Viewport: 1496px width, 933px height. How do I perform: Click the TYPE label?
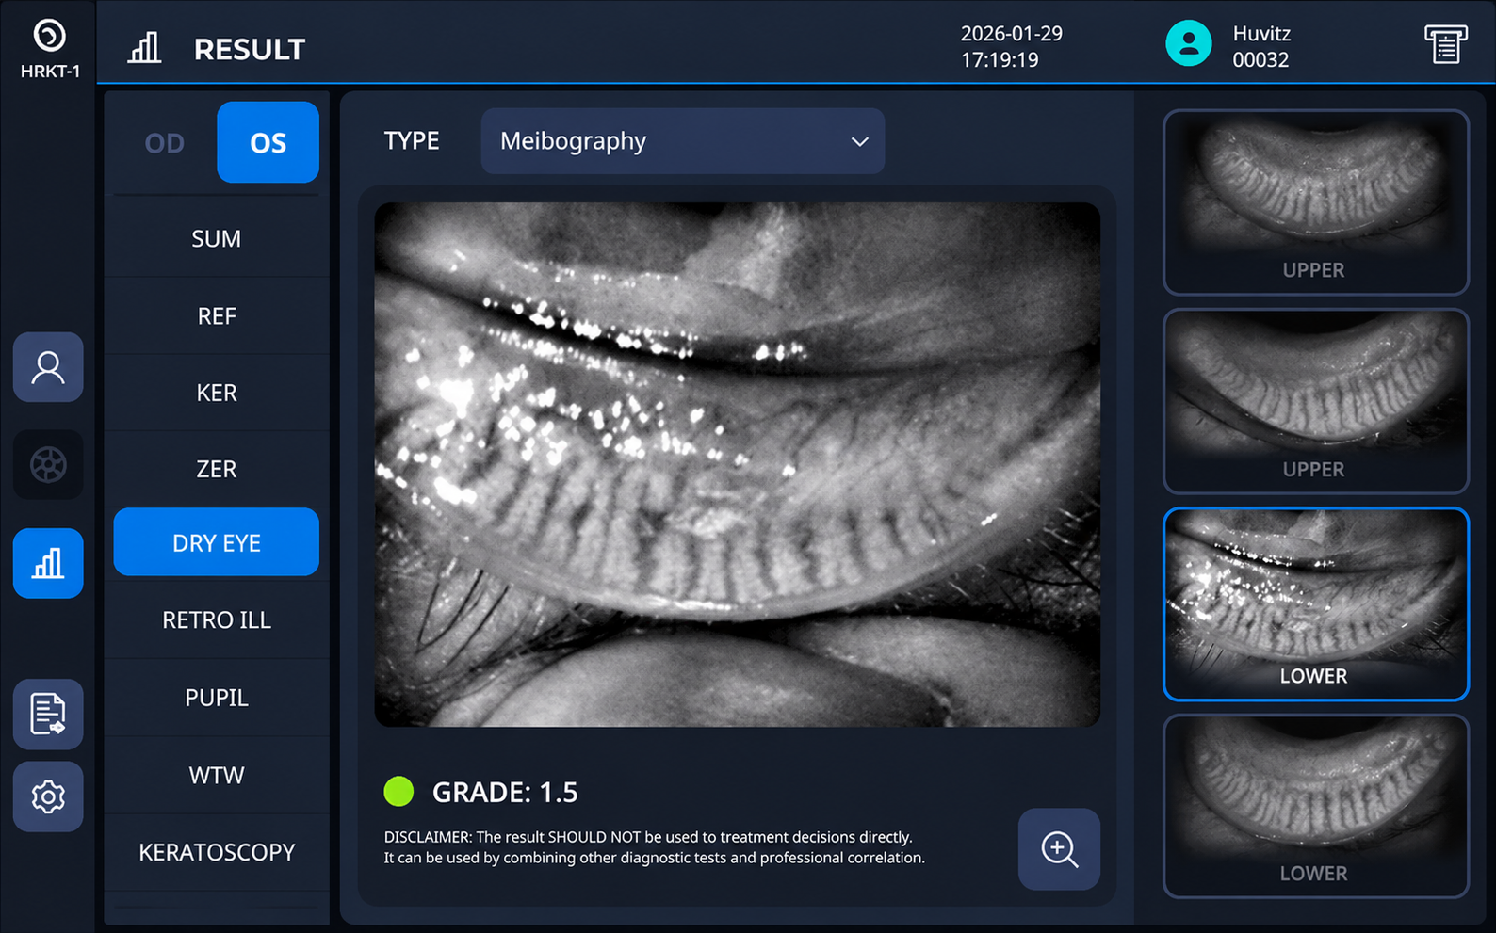click(x=412, y=141)
